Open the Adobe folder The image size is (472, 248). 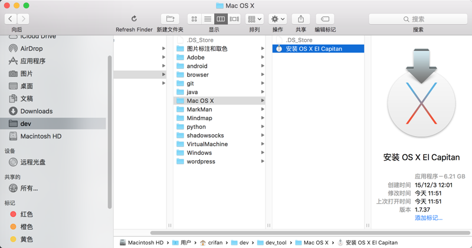coord(219,57)
